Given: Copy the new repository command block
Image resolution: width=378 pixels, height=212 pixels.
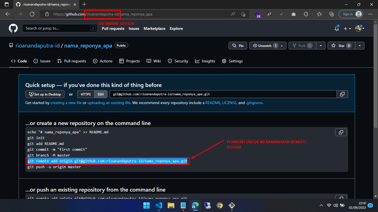Looking at the screenshot, I should pyautogui.click(x=341, y=132).
